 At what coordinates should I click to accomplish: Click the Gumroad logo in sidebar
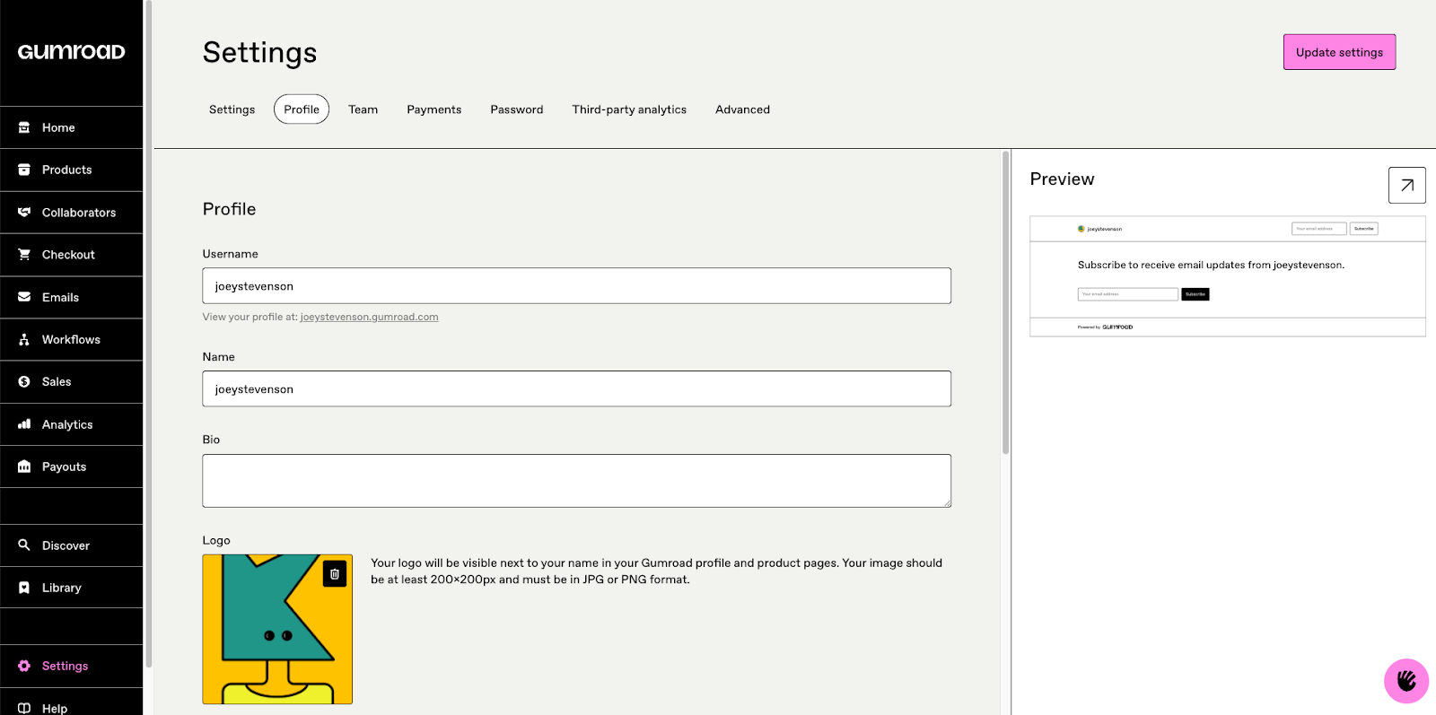[72, 52]
